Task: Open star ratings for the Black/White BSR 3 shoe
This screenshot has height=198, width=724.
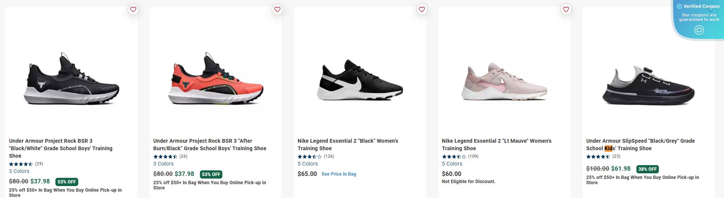Action: point(21,164)
